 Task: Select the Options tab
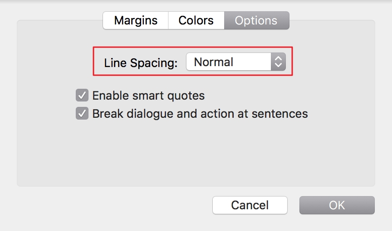(256, 21)
